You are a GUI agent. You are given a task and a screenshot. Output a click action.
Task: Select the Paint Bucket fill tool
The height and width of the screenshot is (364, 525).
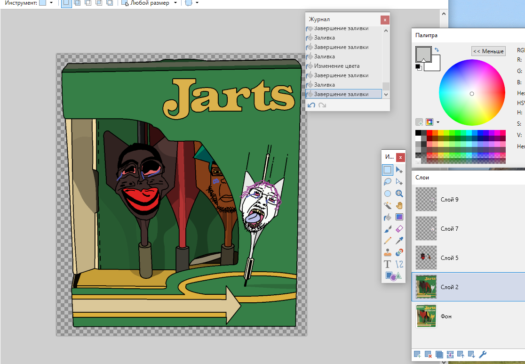388,217
